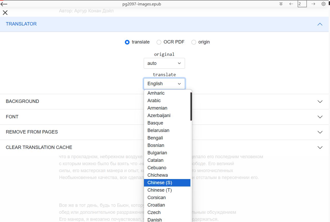
Task: Expand the FONT section
Action: [320, 117]
